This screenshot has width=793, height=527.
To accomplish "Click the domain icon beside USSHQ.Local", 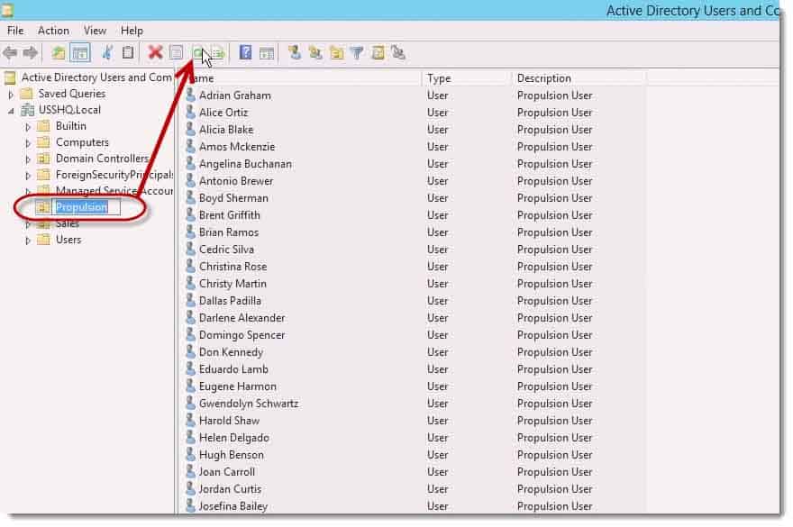I will pyautogui.click(x=28, y=110).
